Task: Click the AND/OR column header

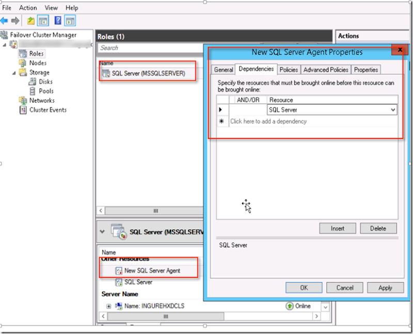Action: coord(248,100)
